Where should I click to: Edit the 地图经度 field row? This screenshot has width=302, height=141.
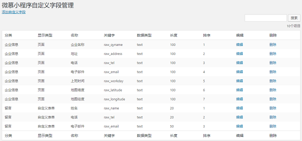pyautogui.click(x=239, y=99)
